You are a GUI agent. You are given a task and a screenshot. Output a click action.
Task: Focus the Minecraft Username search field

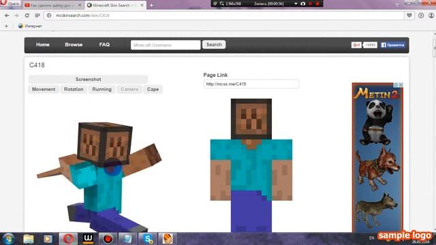pos(166,45)
